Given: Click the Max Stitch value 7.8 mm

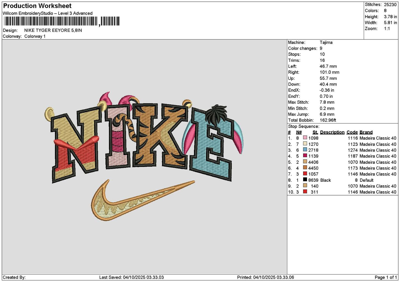Looking at the screenshot, I should coord(327,102).
